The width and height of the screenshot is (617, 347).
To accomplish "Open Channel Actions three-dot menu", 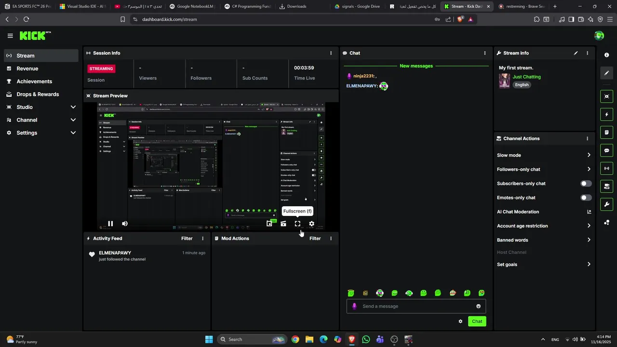I will 587,138.
